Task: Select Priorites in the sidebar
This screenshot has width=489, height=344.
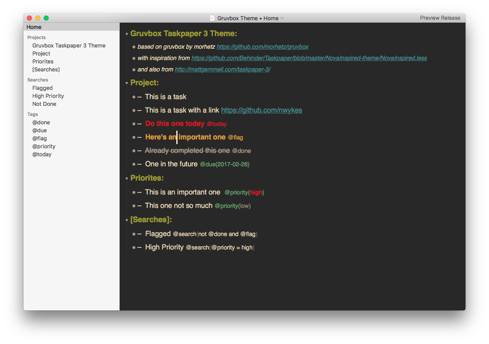Action: [43, 61]
